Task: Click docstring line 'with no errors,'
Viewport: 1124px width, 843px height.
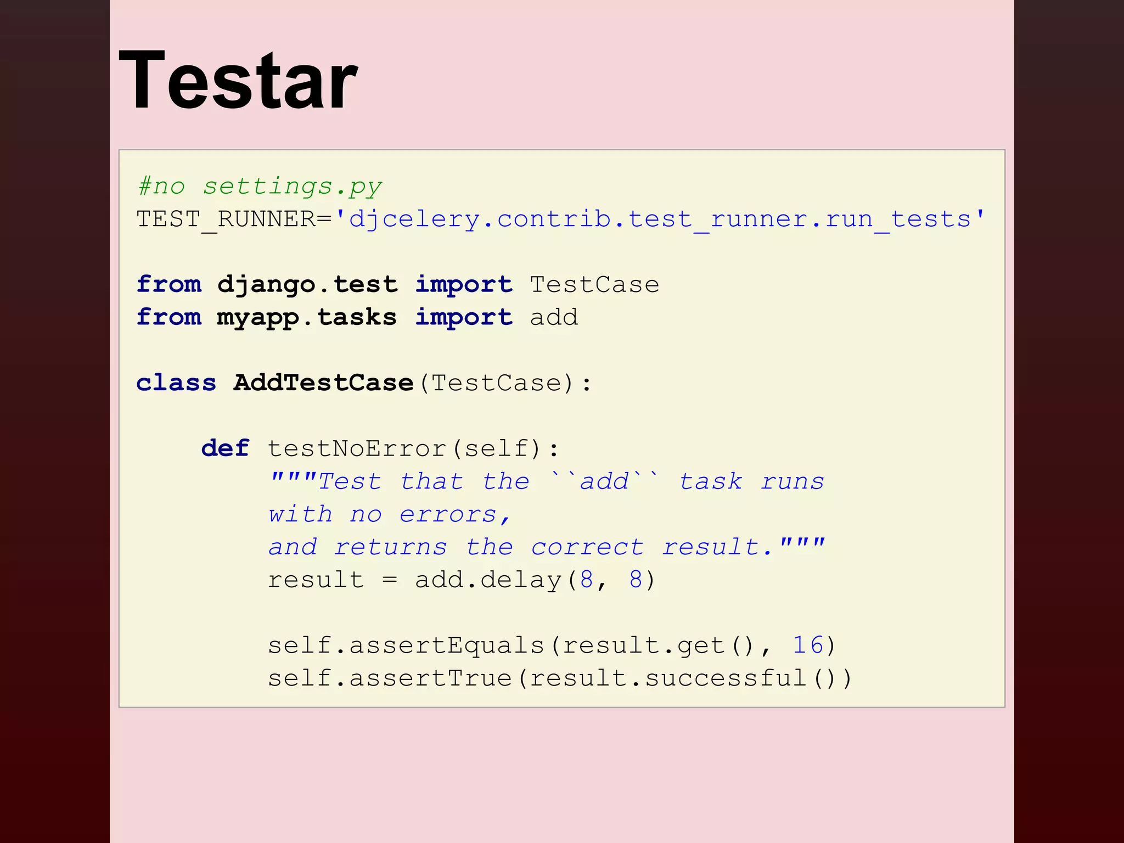Action: tap(390, 515)
